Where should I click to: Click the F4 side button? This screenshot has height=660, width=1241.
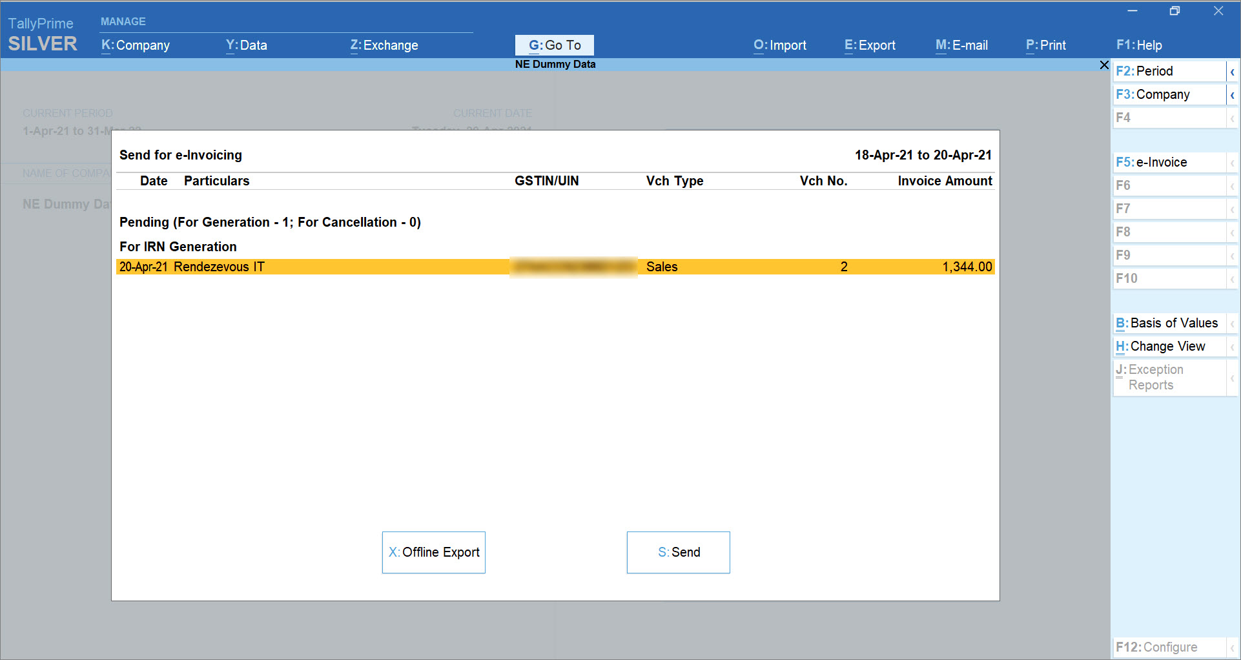click(1169, 118)
